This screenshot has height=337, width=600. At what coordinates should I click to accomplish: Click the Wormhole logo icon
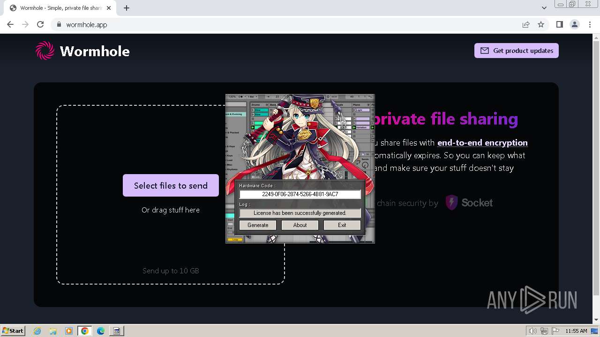pos(45,51)
